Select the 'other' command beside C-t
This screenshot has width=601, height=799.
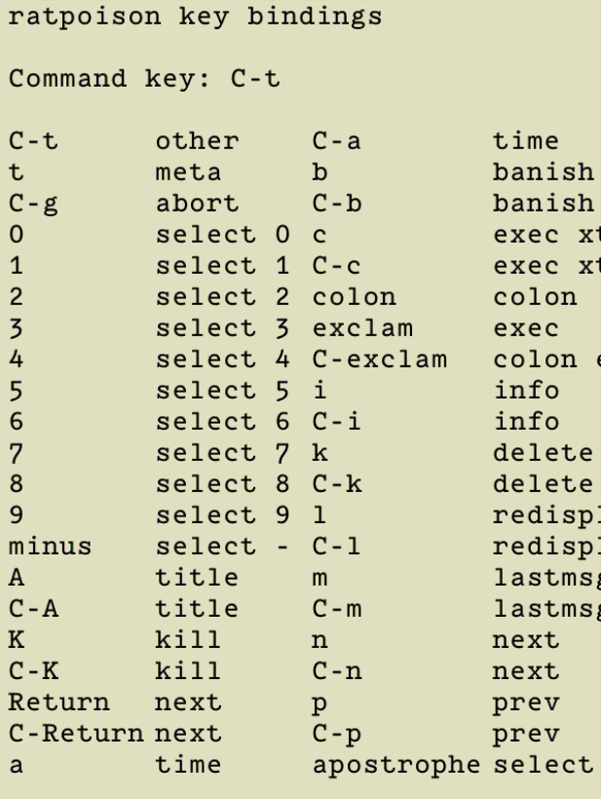click(x=197, y=141)
